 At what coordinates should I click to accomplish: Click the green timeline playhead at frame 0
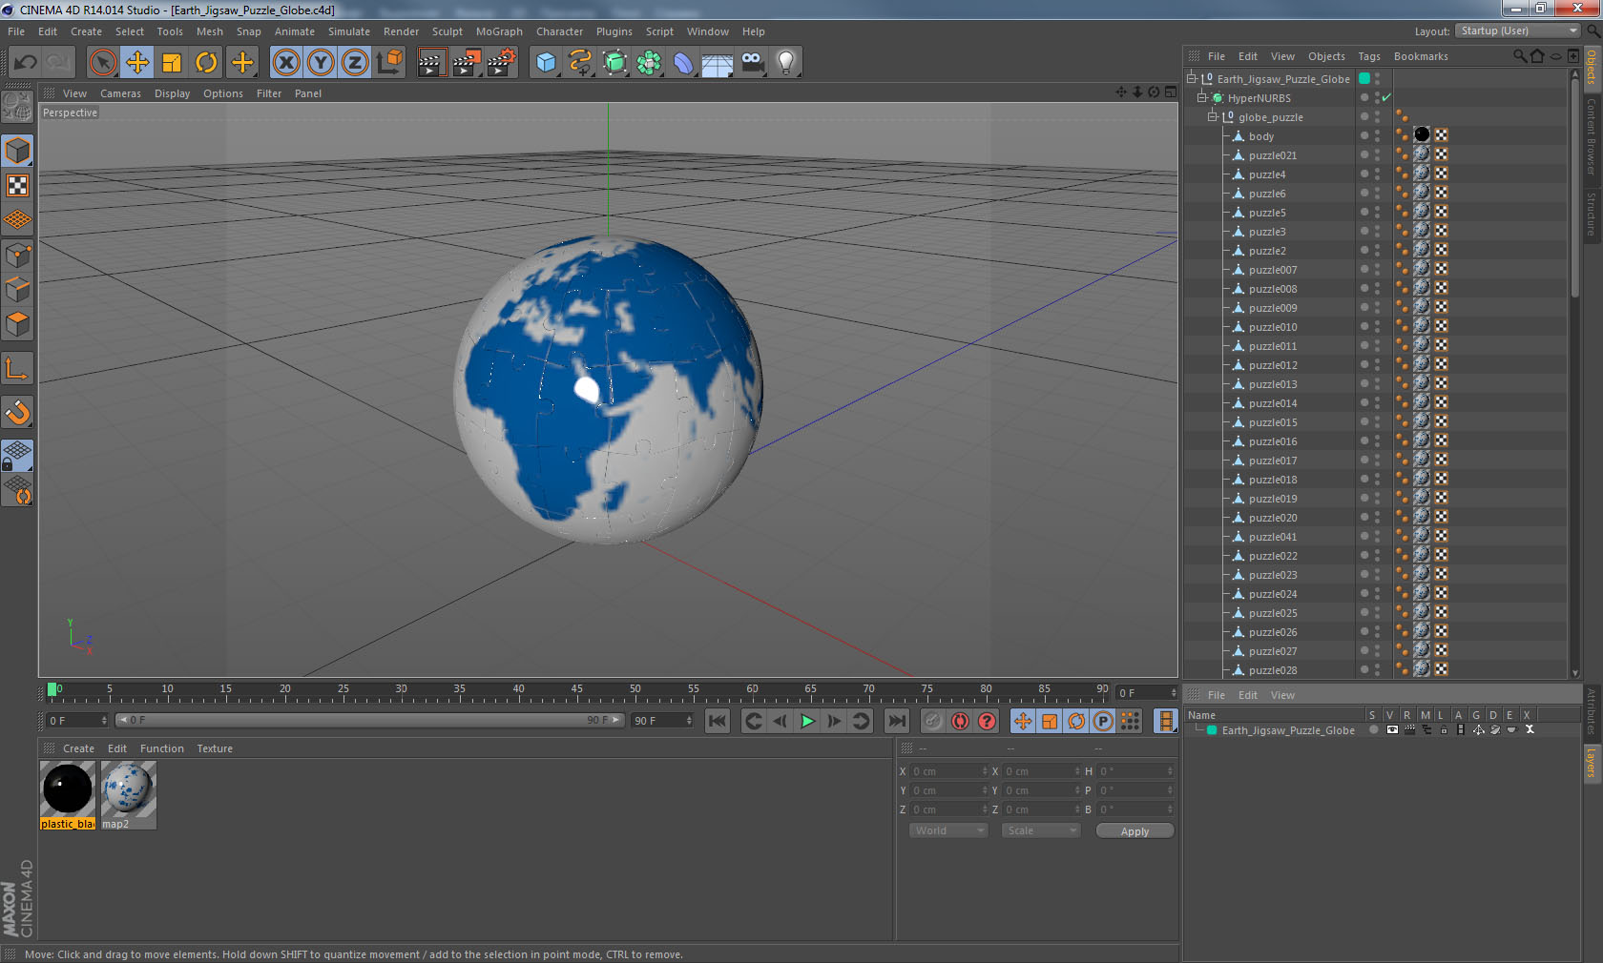[52, 689]
